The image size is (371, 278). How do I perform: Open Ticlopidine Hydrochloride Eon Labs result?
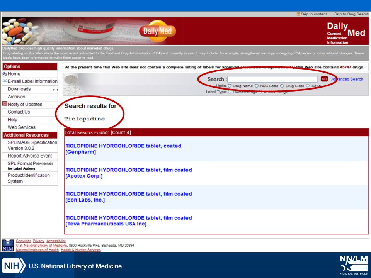click(129, 197)
